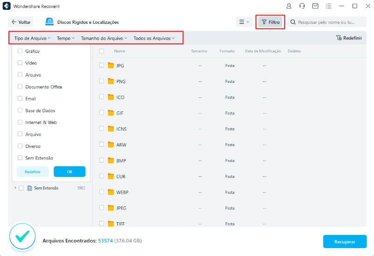The image size is (374, 256).
Task: Click the GIF folder icon
Action: [x=111, y=113]
